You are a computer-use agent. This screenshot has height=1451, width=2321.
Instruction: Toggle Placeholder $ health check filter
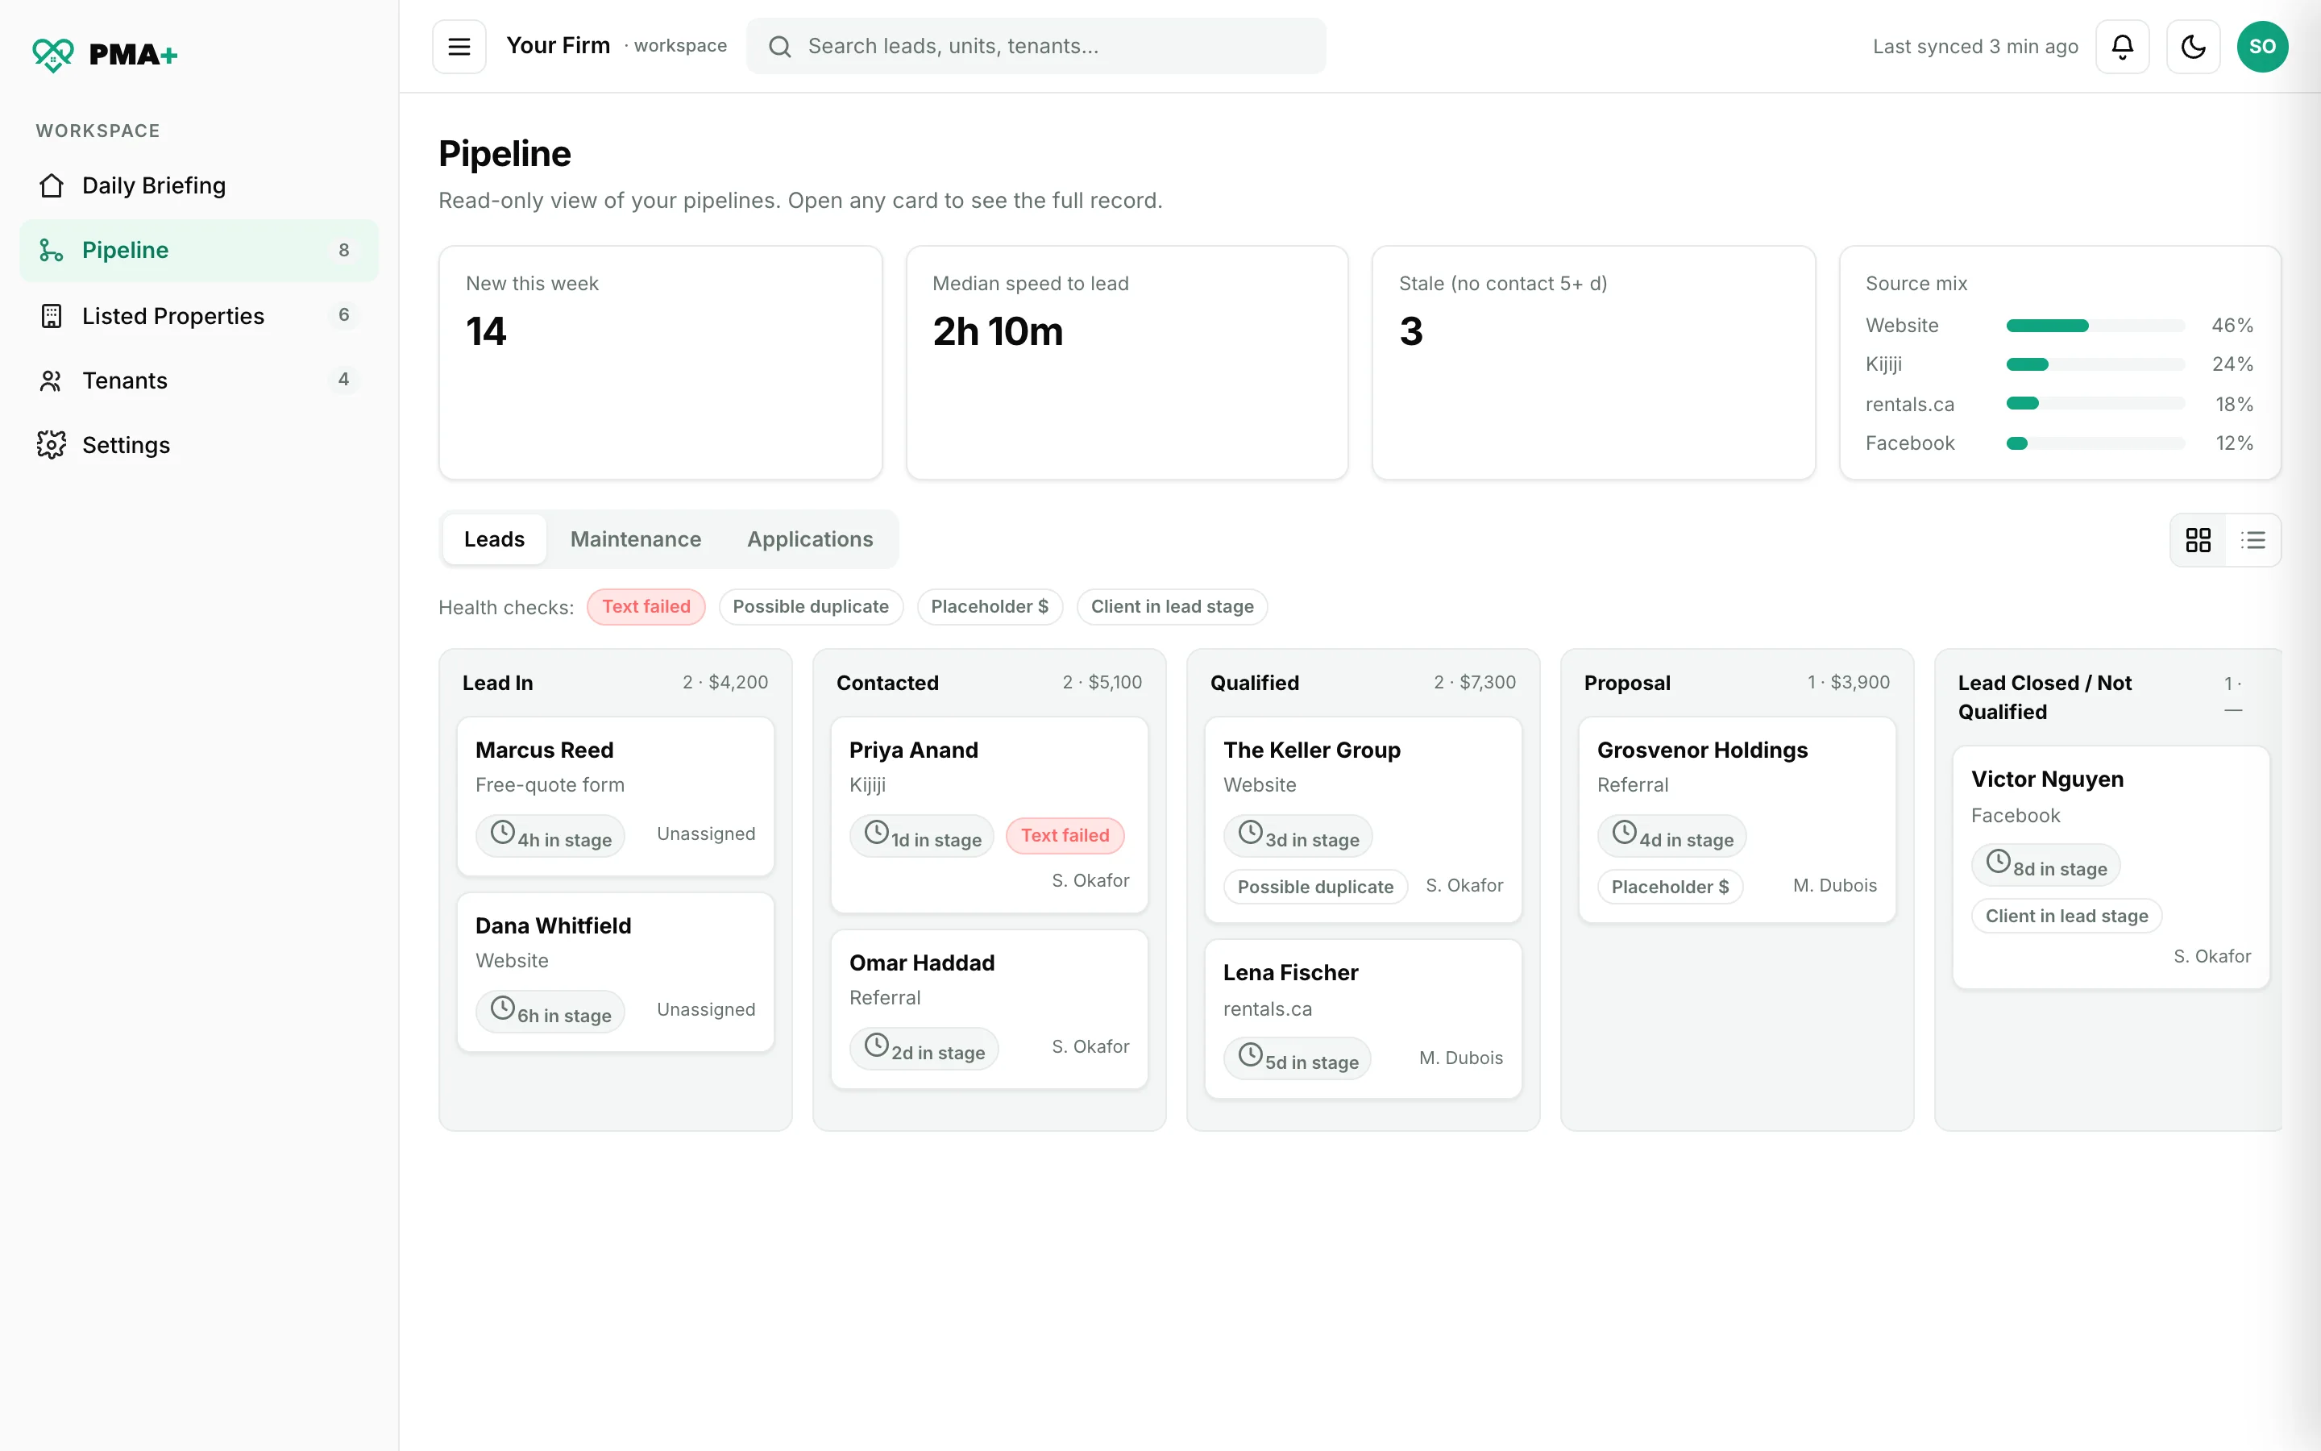point(989,606)
